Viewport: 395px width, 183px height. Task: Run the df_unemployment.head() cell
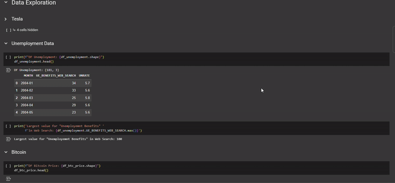click(8, 57)
